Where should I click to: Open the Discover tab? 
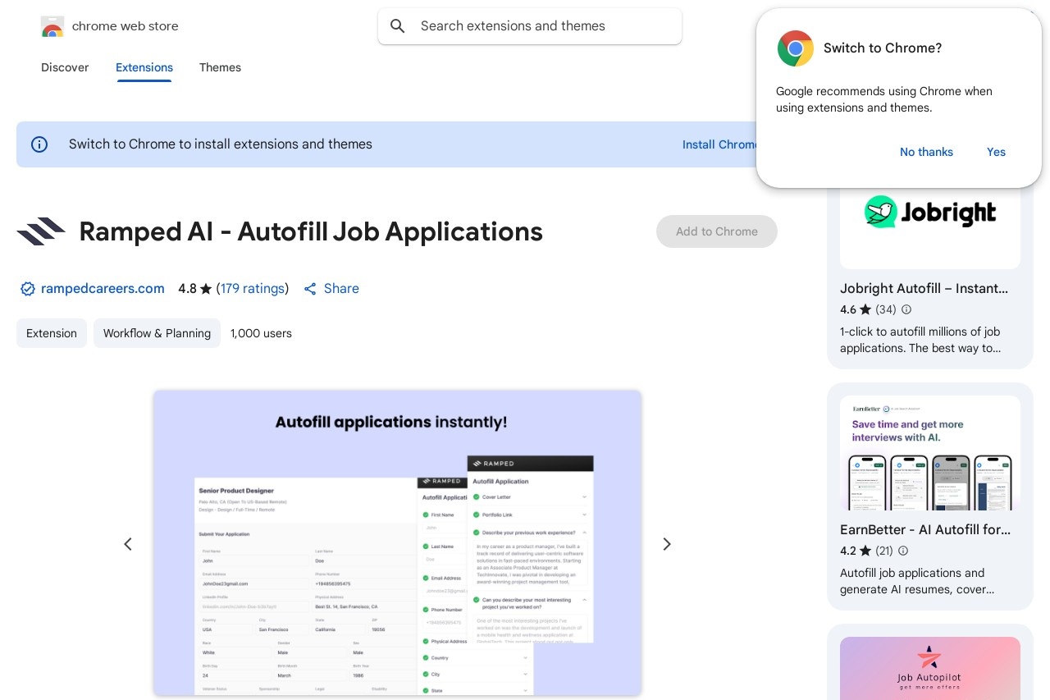(65, 67)
